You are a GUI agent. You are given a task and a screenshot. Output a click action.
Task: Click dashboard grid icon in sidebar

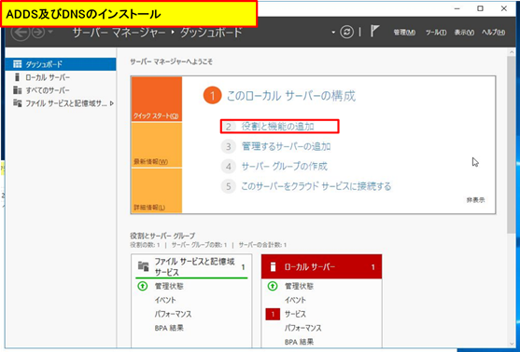[17, 64]
